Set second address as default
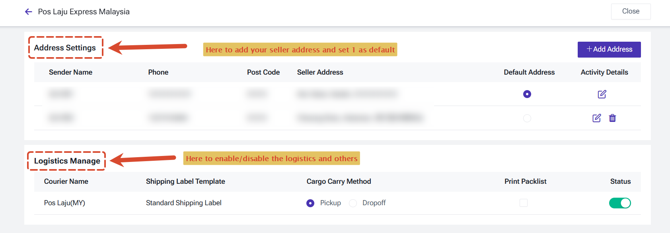 (527, 118)
